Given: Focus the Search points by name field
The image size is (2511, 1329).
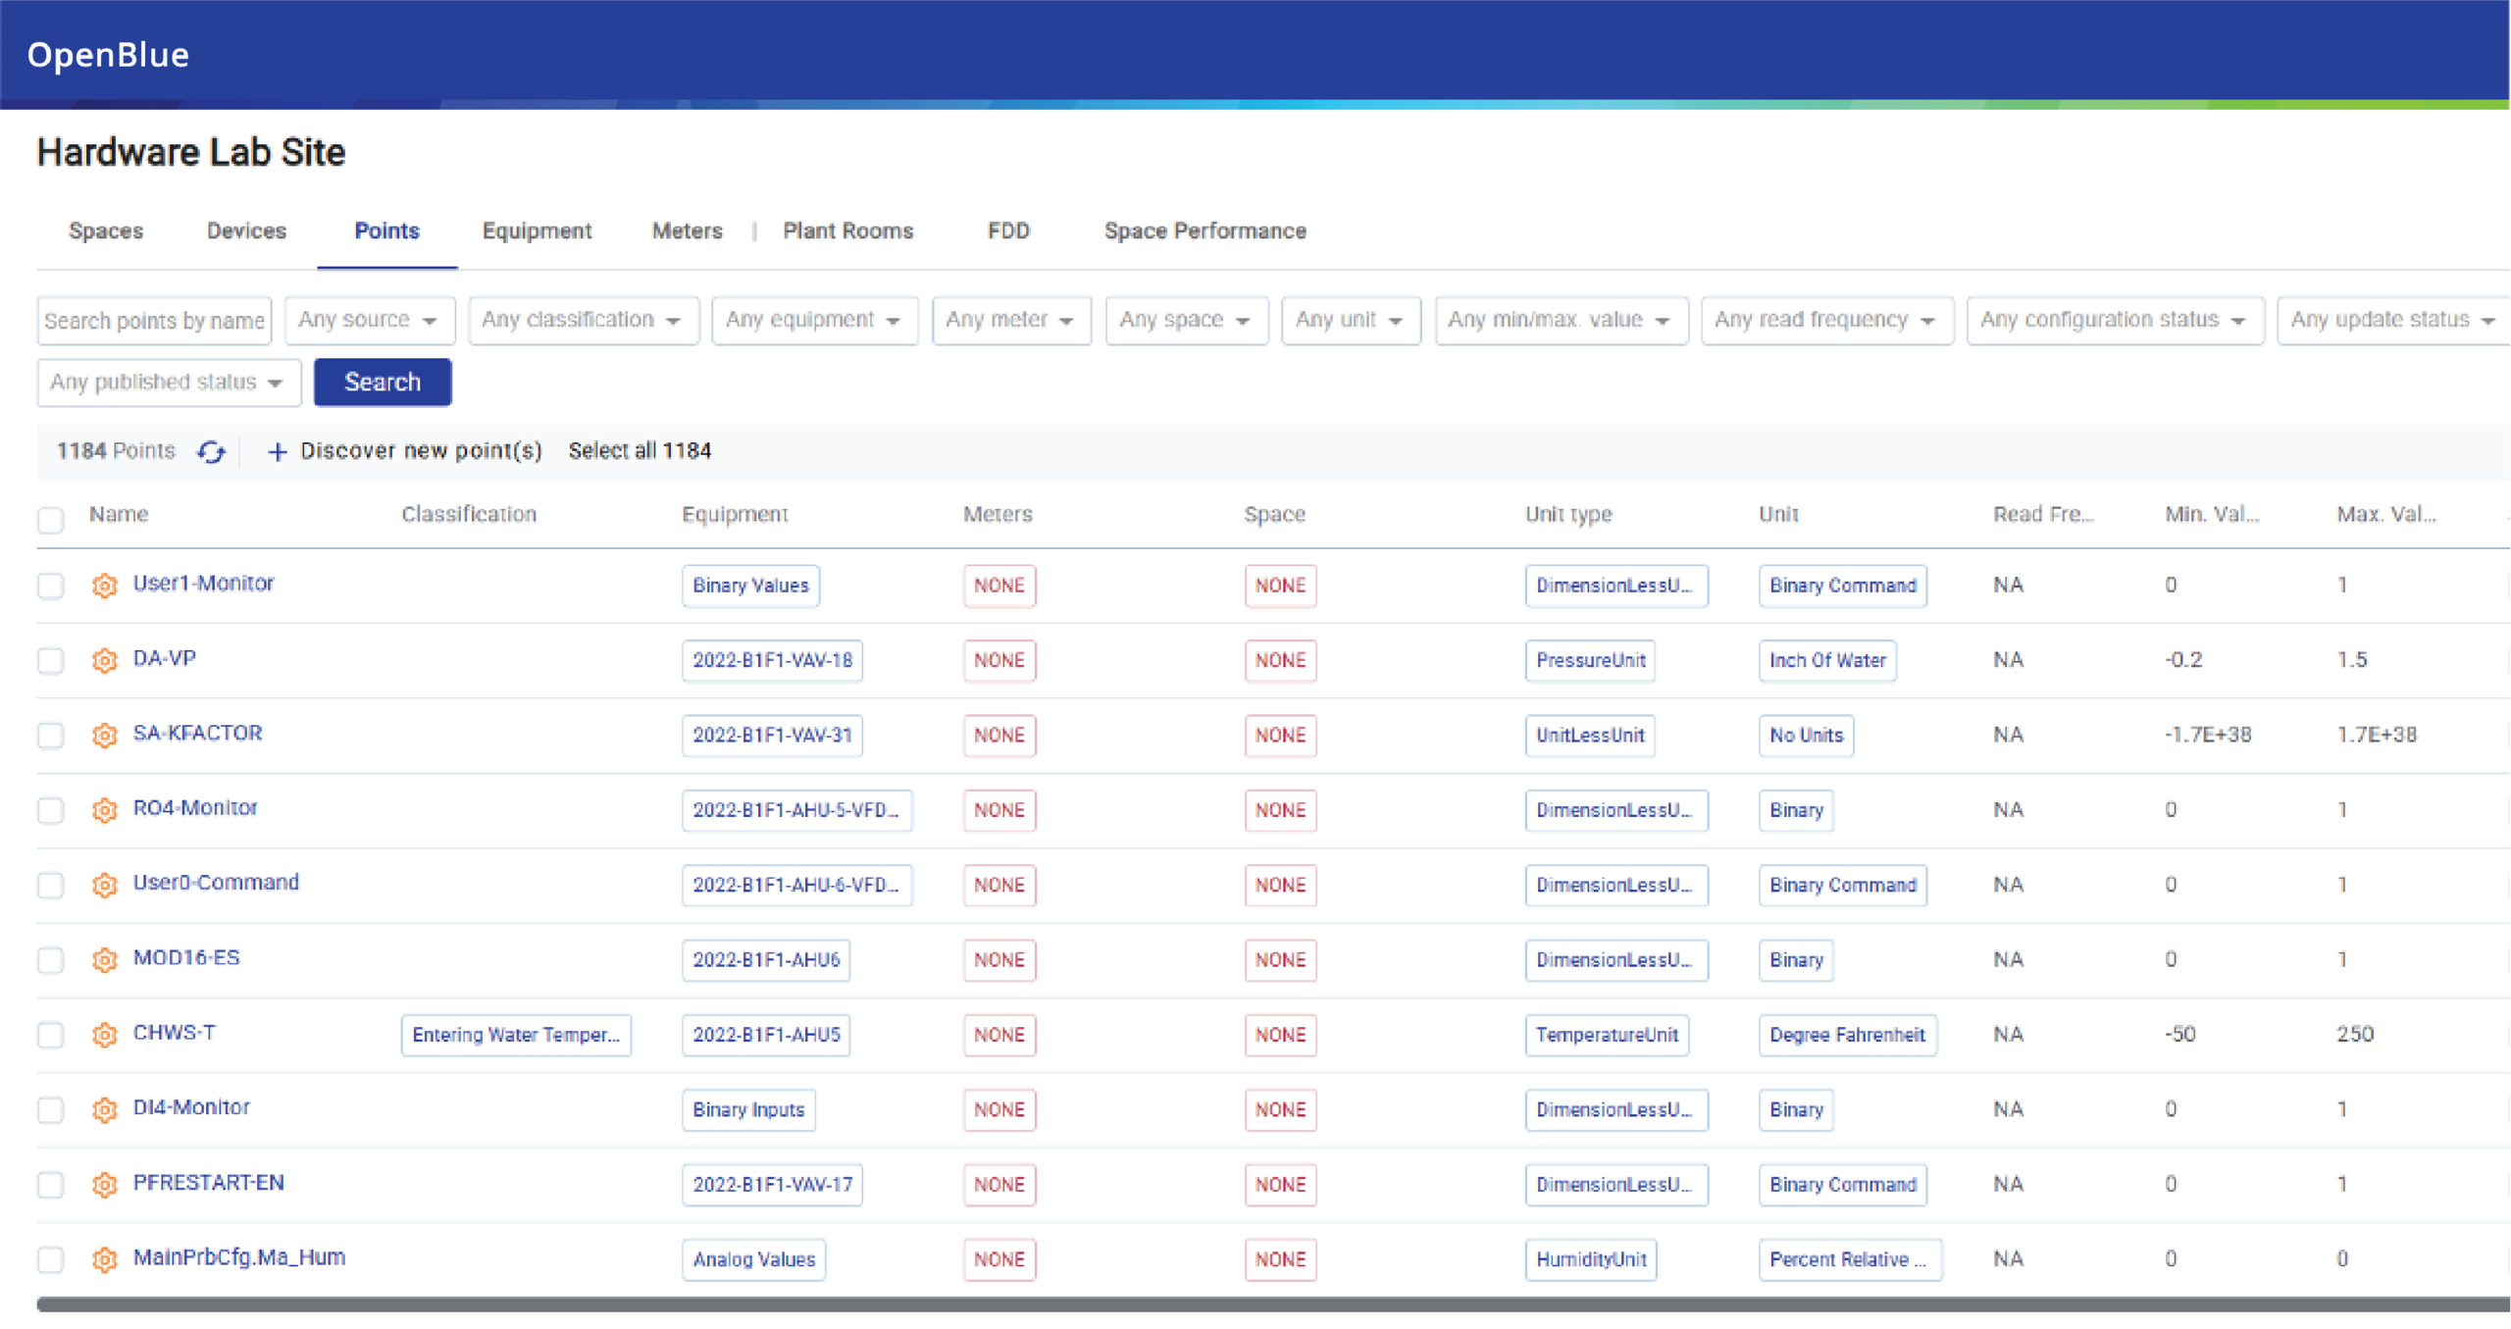Looking at the screenshot, I should pyautogui.click(x=154, y=321).
